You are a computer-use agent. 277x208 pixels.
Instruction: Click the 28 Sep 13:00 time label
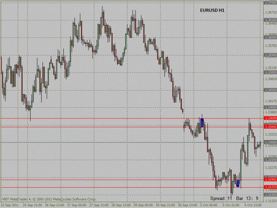pyautogui.click(x=121, y=205)
